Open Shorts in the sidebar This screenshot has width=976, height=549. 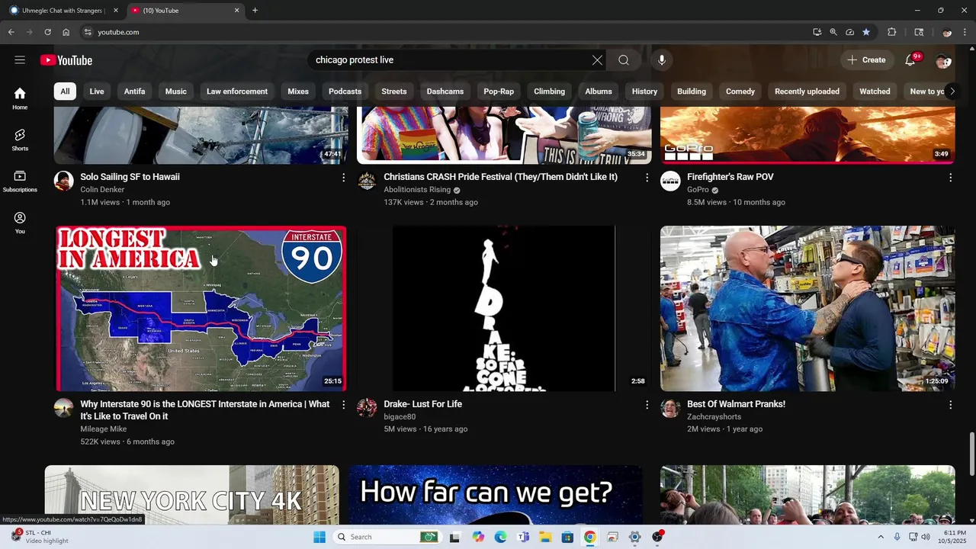pyautogui.click(x=20, y=140)
